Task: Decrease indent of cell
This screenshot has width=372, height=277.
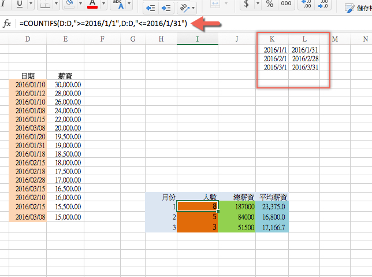Action: coord(151,8)
